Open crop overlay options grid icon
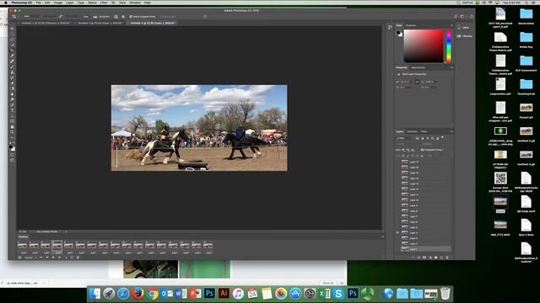Screen dimensions: 540x303 pyautogui.click(x=116, y=17)
